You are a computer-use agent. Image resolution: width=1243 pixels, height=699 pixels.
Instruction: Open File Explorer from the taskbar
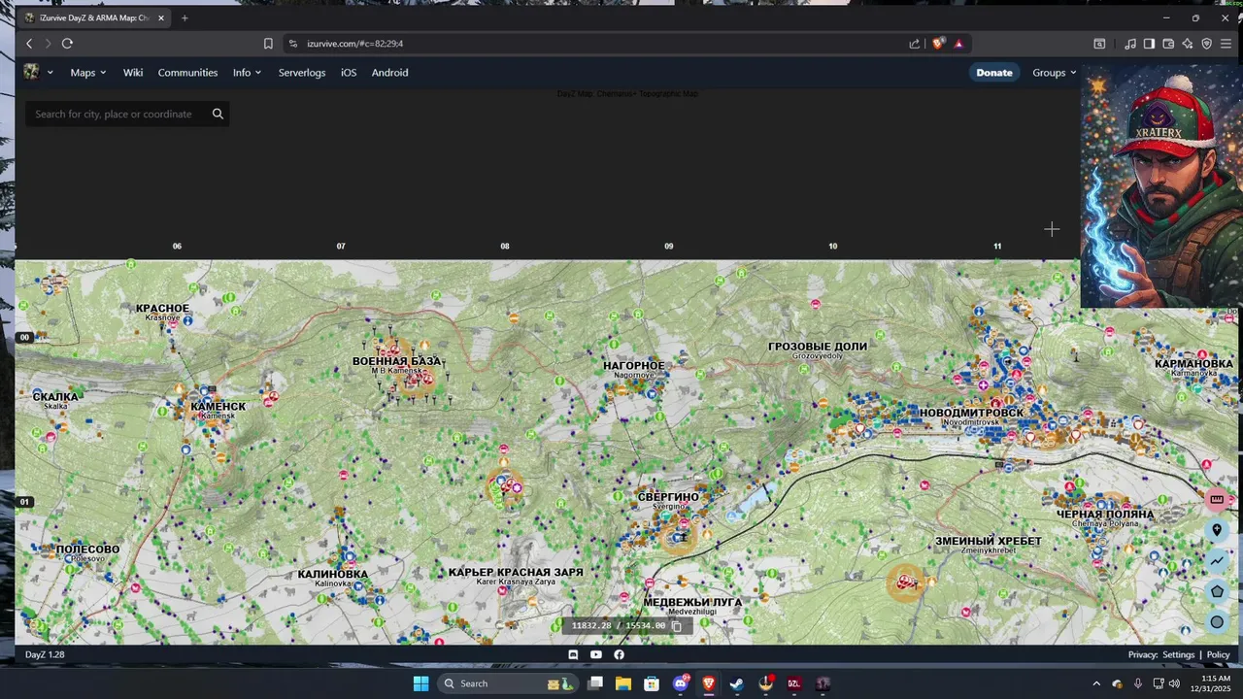(x=623, y=683)
